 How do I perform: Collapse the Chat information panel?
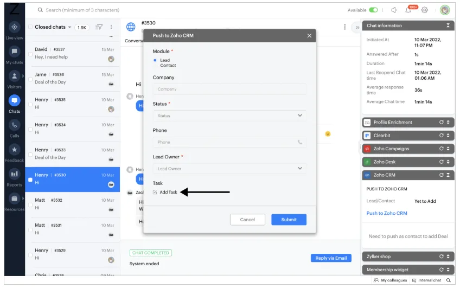pos(448,25)
